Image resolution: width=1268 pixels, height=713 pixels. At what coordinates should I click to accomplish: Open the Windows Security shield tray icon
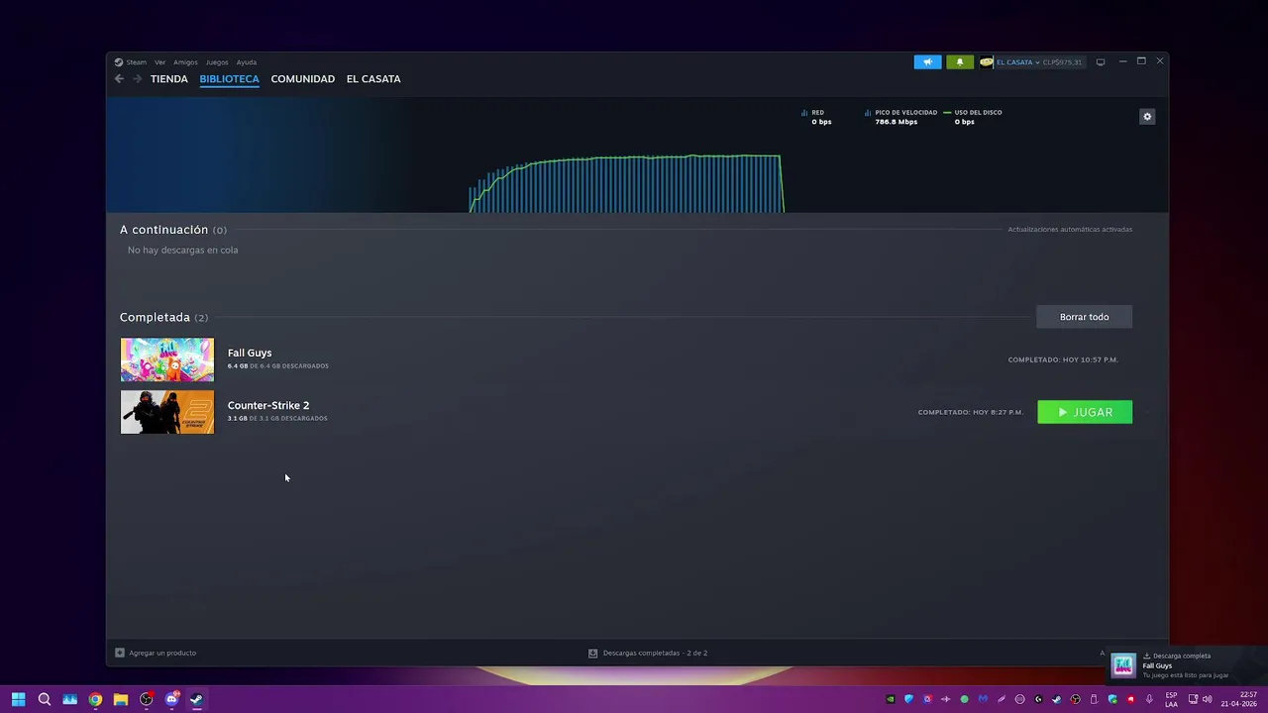point(1112,699)
